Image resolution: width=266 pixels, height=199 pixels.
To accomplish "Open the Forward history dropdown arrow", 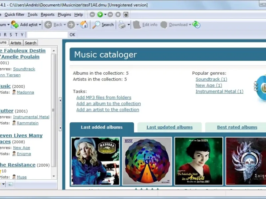I will tap(77, 25).
